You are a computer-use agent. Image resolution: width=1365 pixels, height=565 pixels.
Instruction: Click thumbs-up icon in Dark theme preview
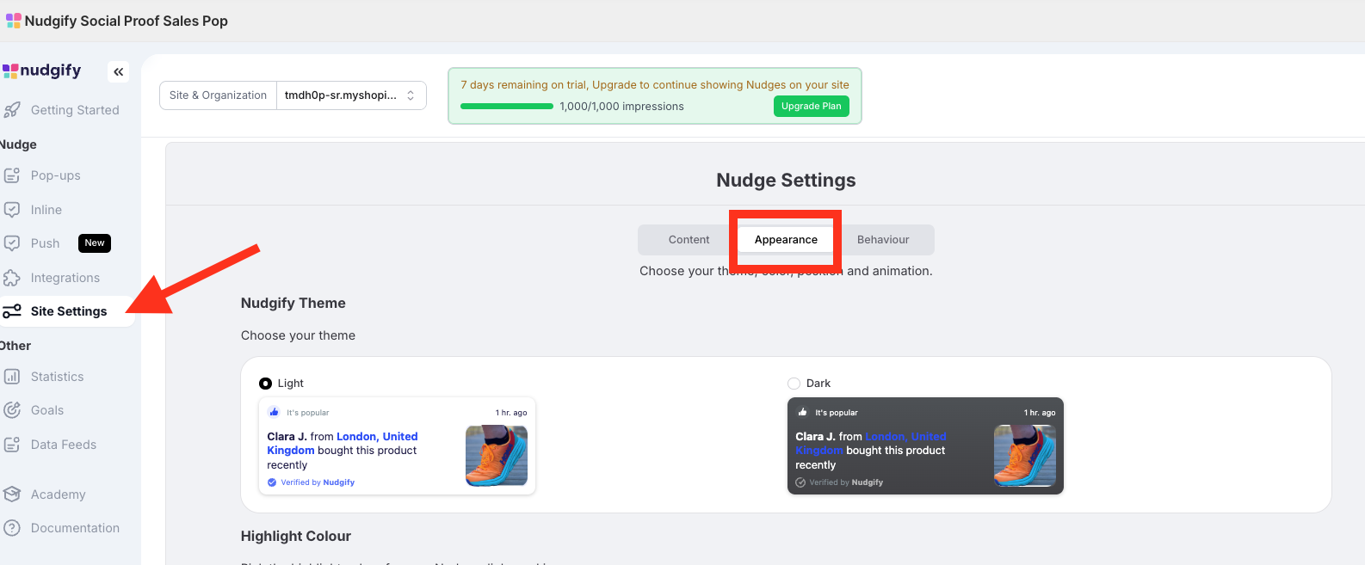[x=802, y=412]
